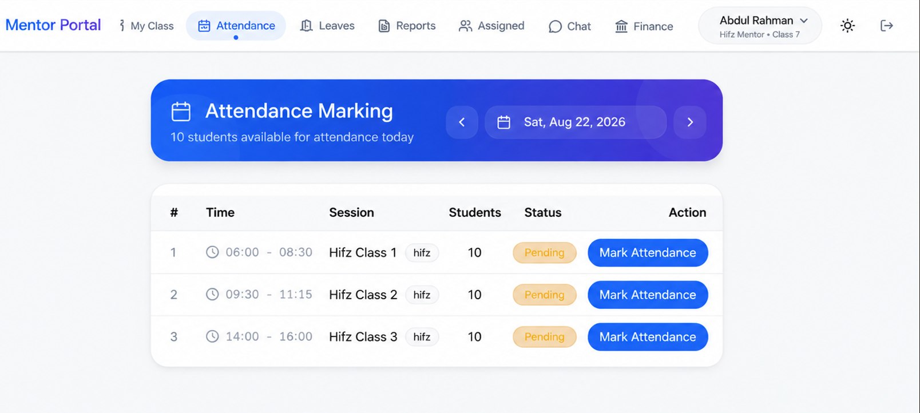Click the calendar icon beside Attendance Marking title

pos(181,111)
